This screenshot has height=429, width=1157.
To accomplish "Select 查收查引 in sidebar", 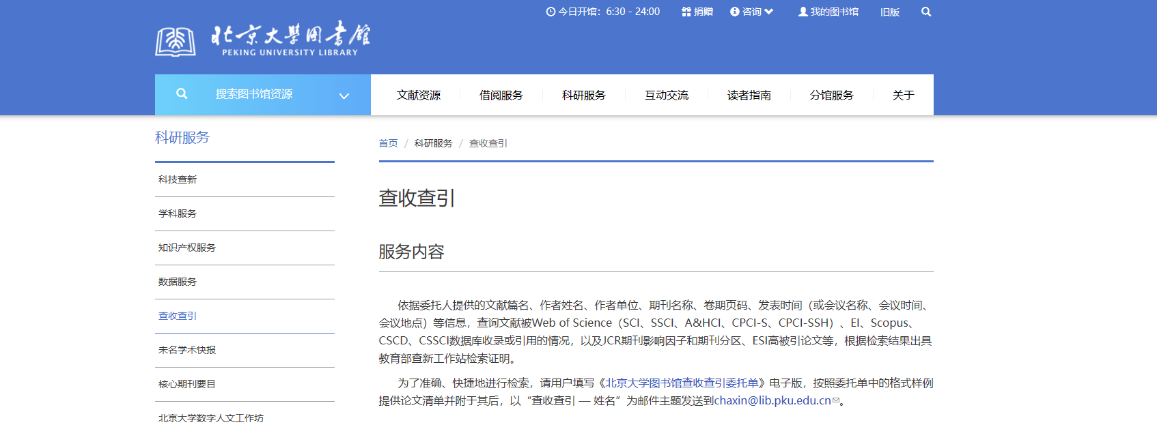I will tap(245, 316).
